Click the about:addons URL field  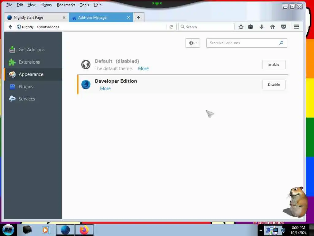(x=101, y=27)
